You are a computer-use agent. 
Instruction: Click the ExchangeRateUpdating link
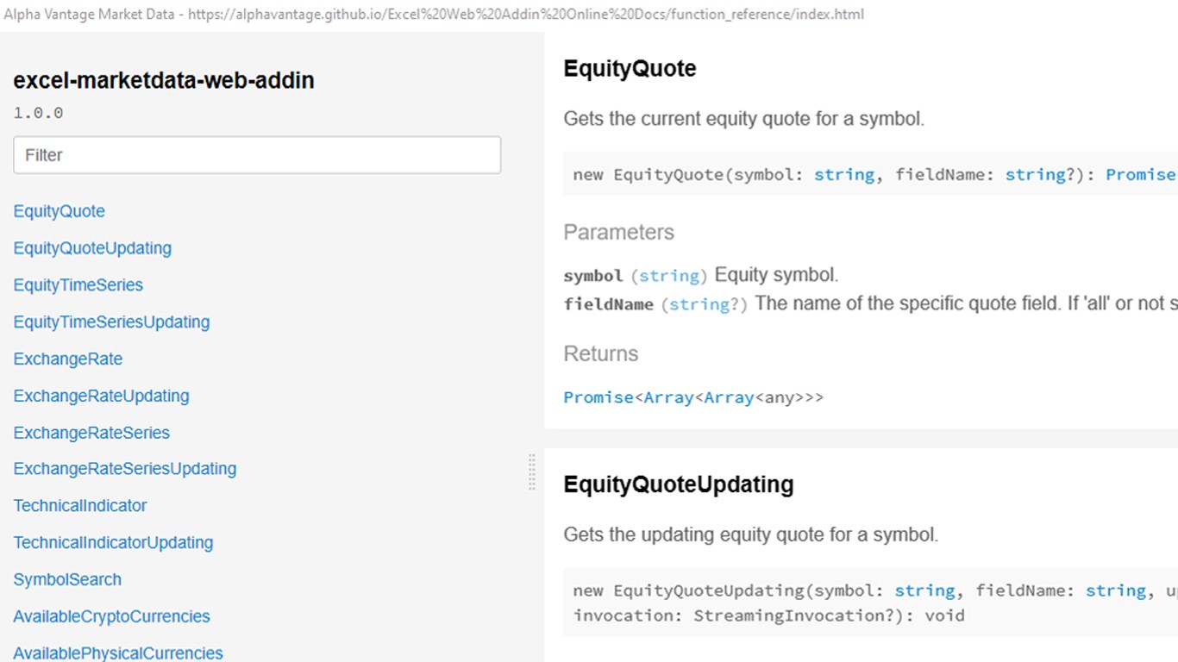[101, 397]
